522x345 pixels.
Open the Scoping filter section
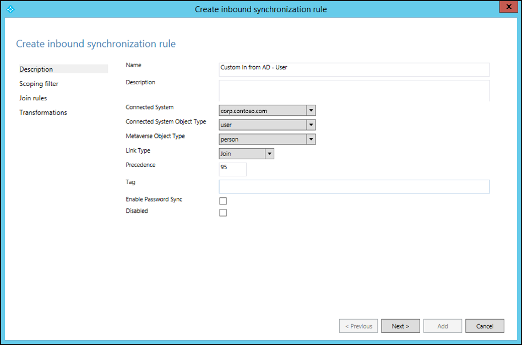(39, 83)
